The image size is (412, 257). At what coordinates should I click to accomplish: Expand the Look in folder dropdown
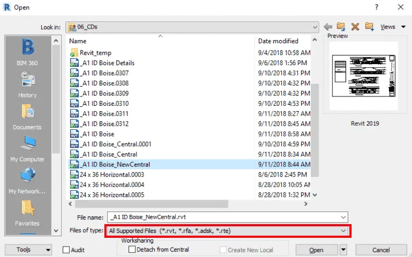pos(315,27)
